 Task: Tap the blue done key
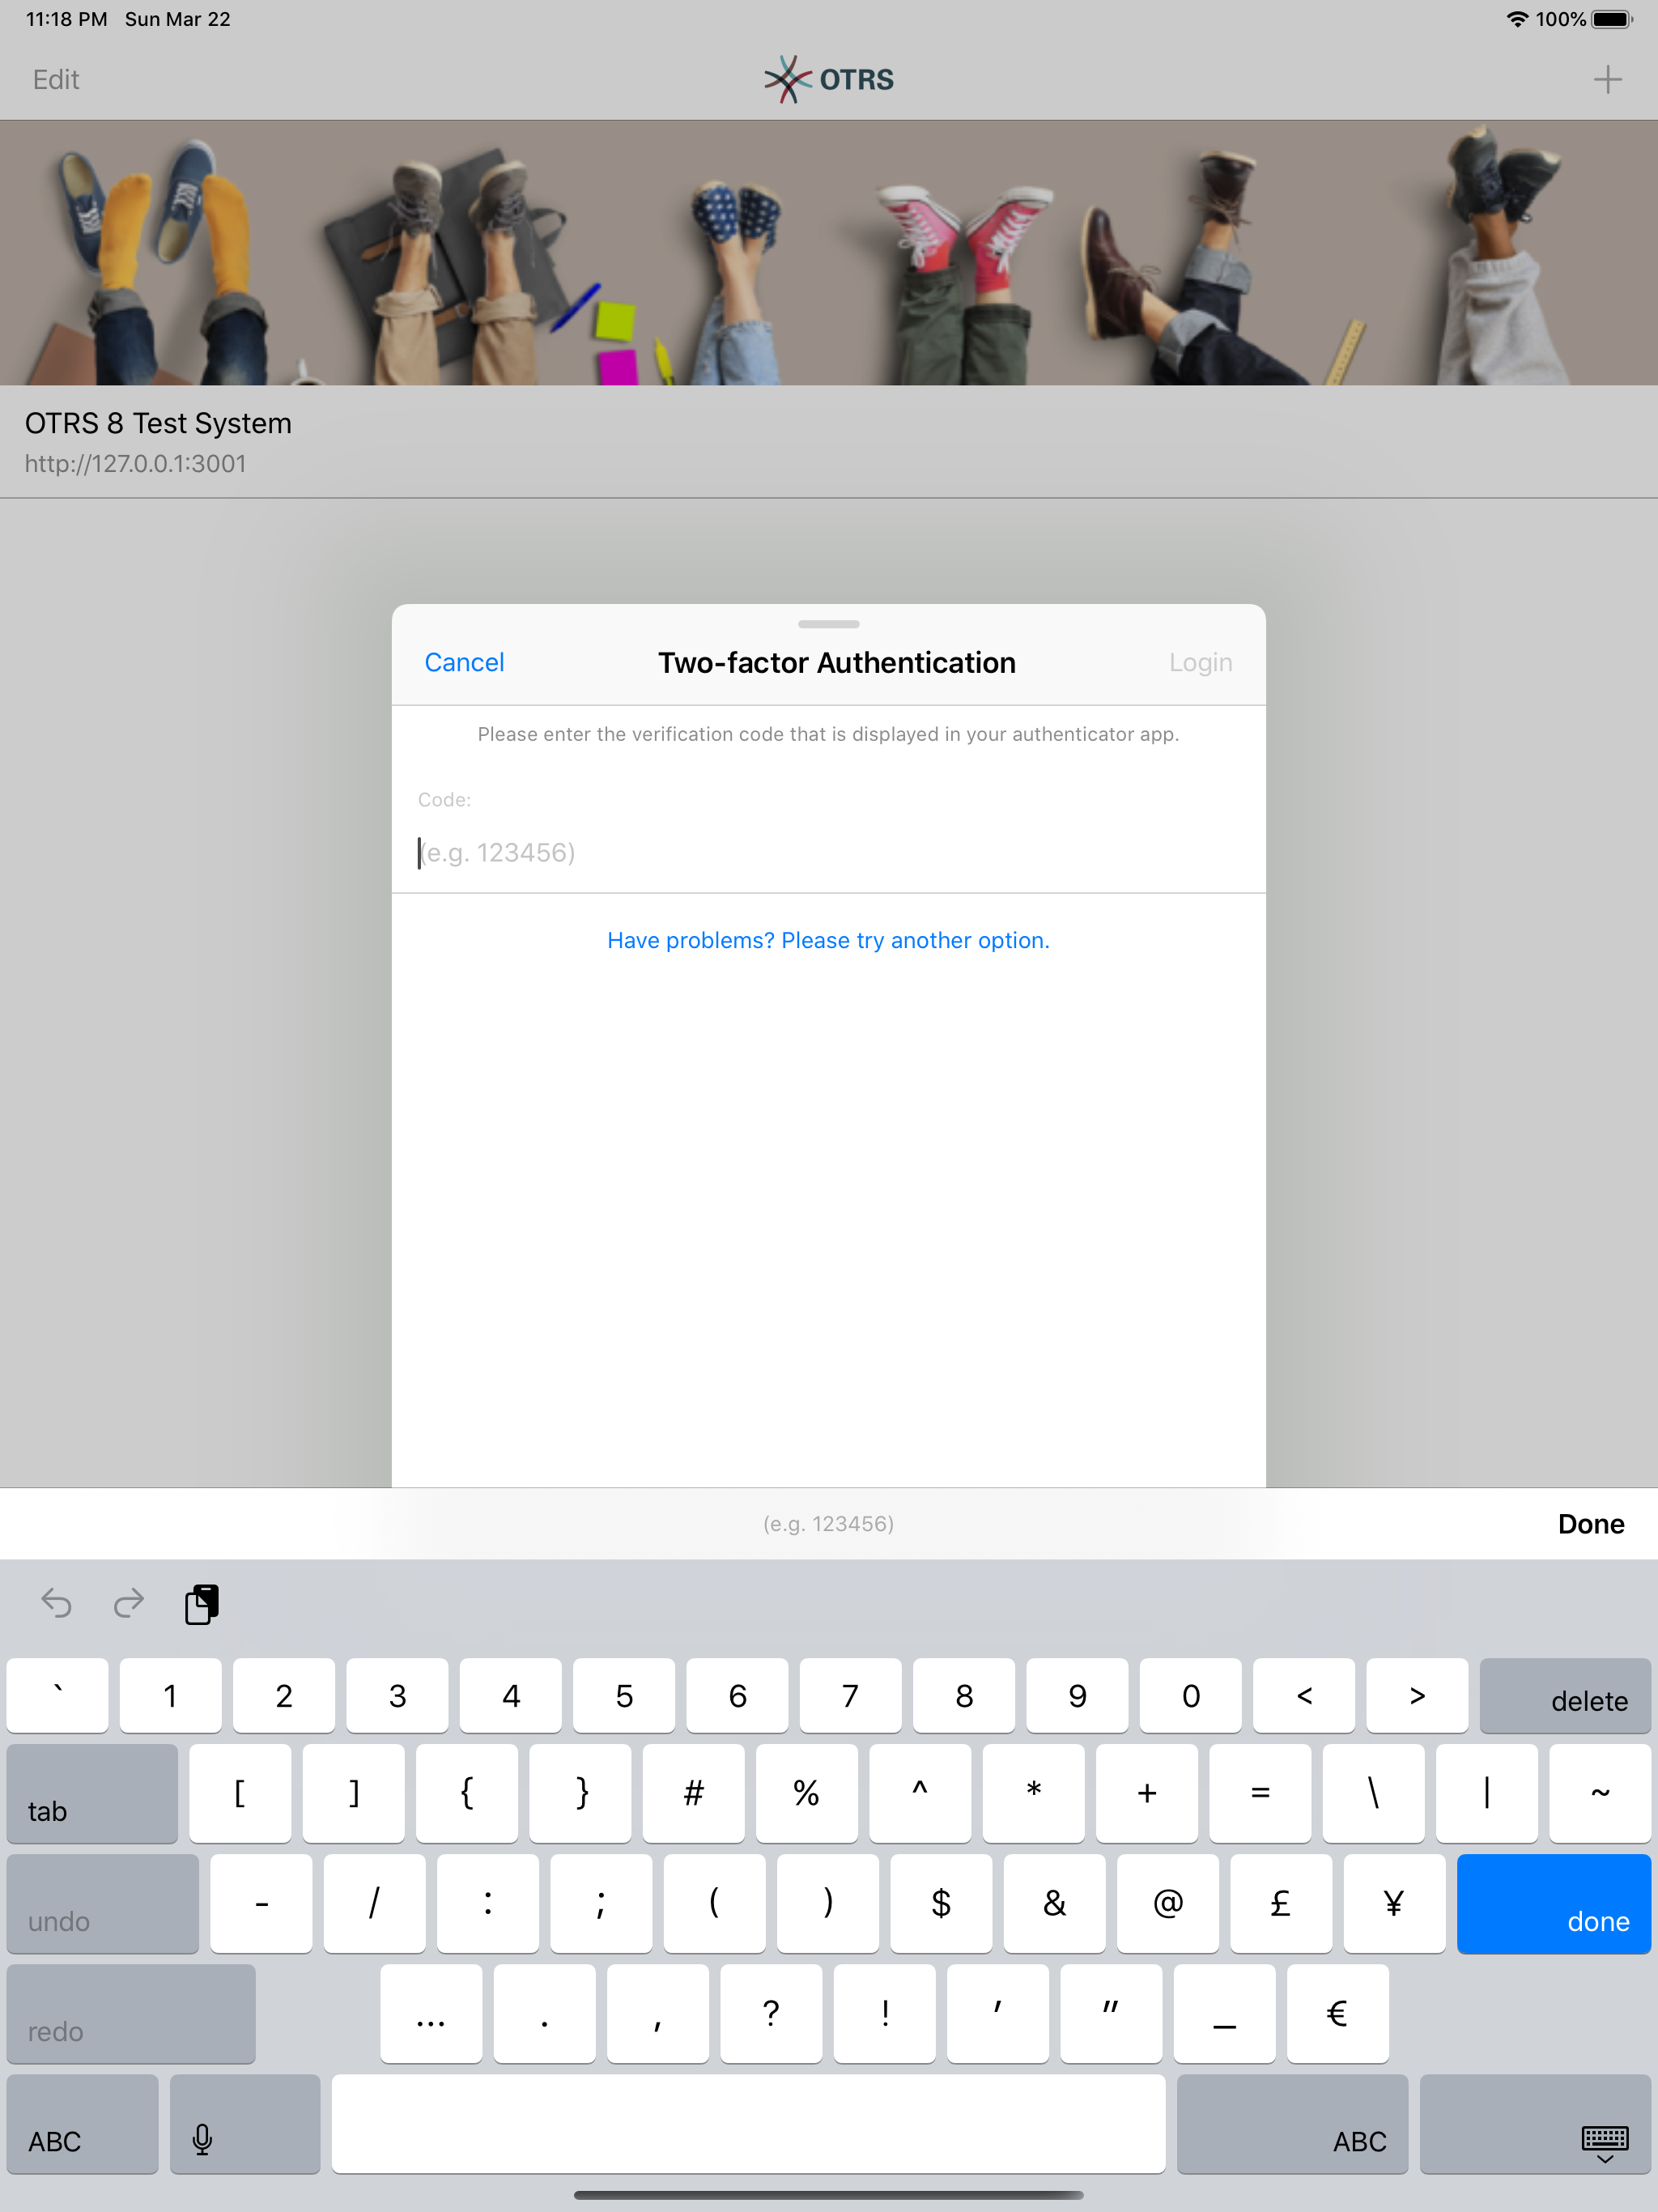tap(1553, 1904)
